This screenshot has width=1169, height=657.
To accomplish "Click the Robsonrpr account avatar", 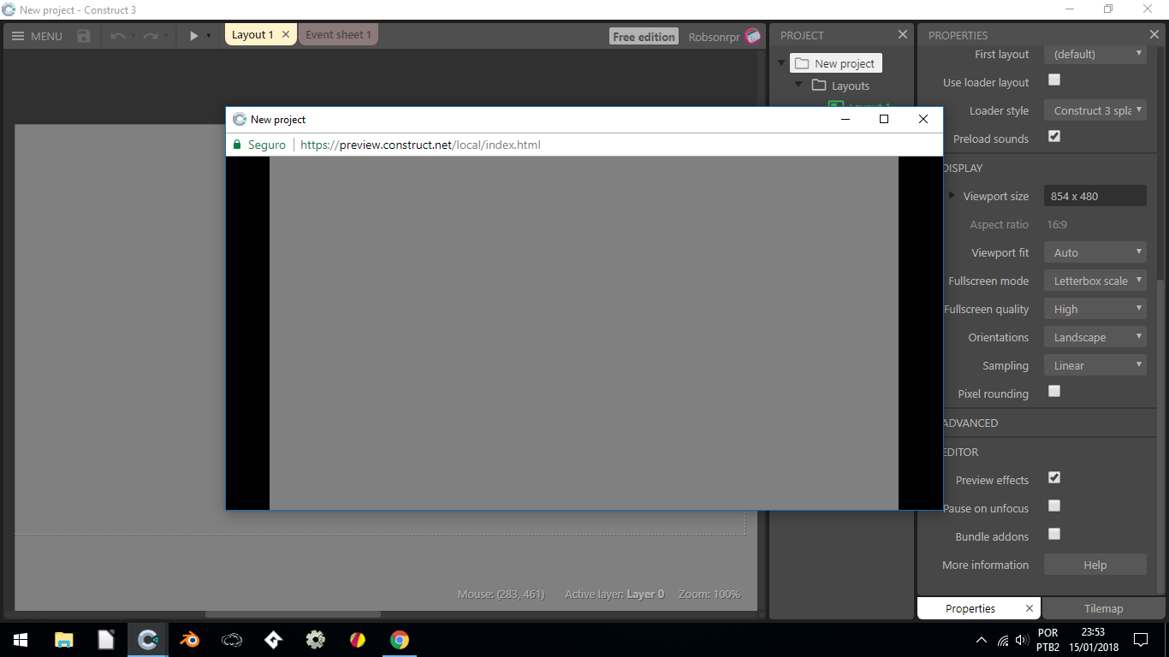I will coord(751,36).
